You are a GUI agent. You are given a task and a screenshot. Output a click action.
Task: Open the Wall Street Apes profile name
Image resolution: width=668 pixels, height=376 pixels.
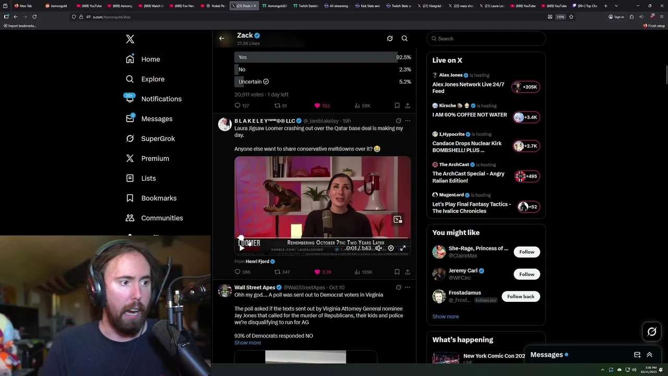click(x=255, y=287)
